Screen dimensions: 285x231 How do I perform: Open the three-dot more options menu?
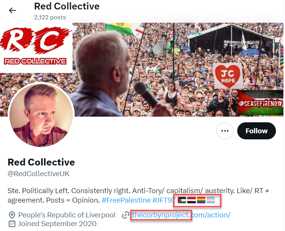pos(225,131)
